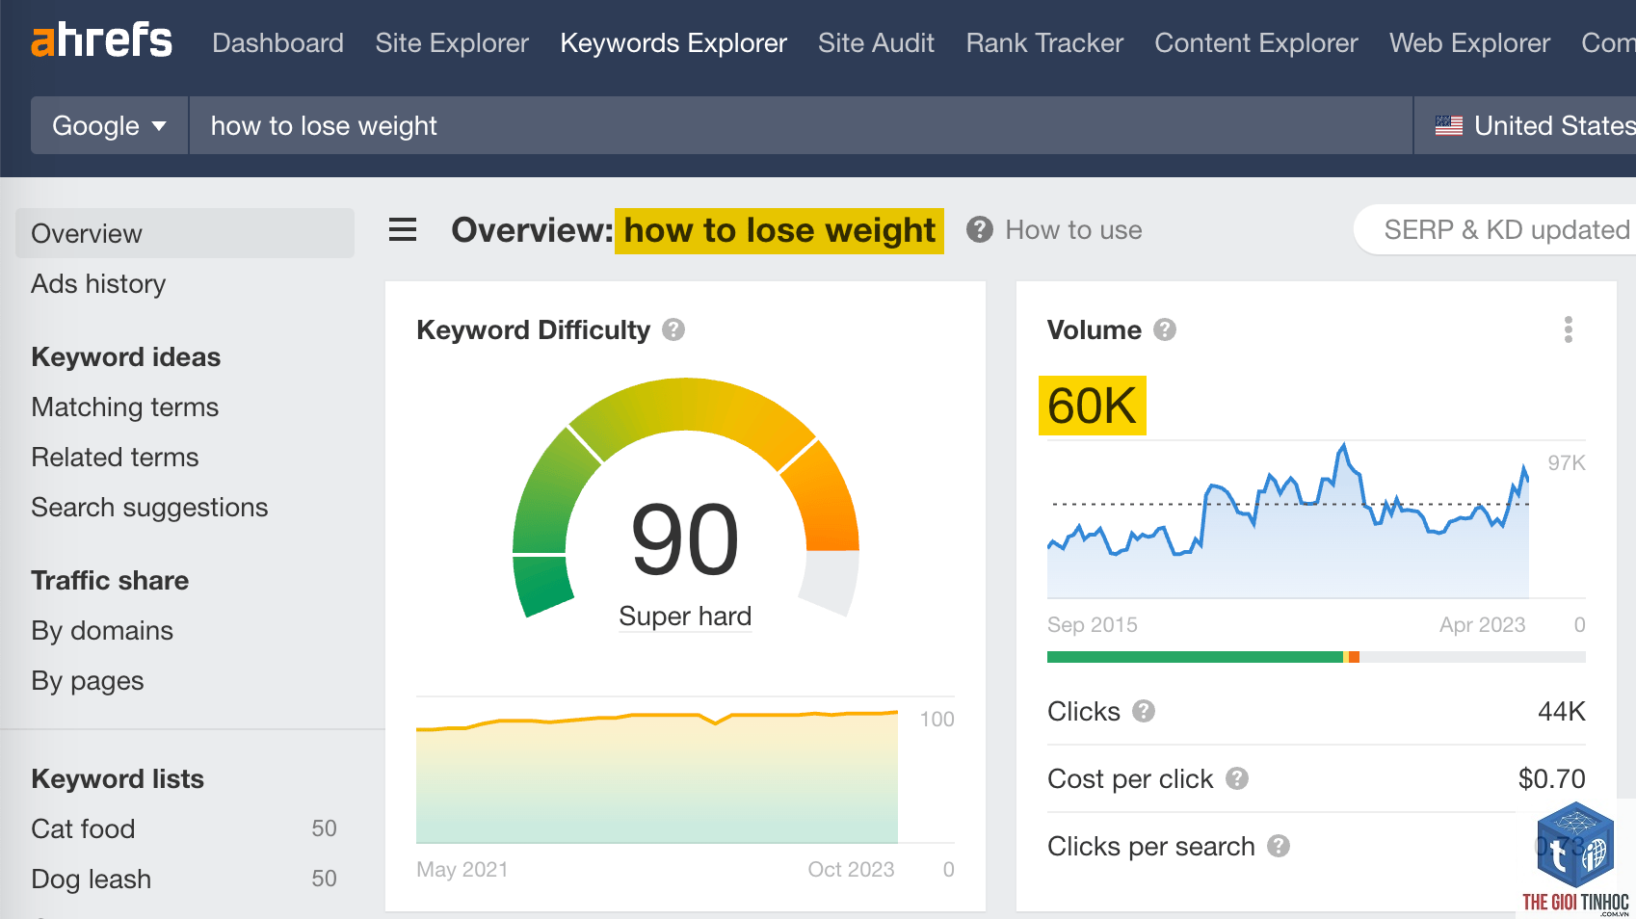
Task: Click the Keyword ideas sidebar heading
Action: point(126,356)
